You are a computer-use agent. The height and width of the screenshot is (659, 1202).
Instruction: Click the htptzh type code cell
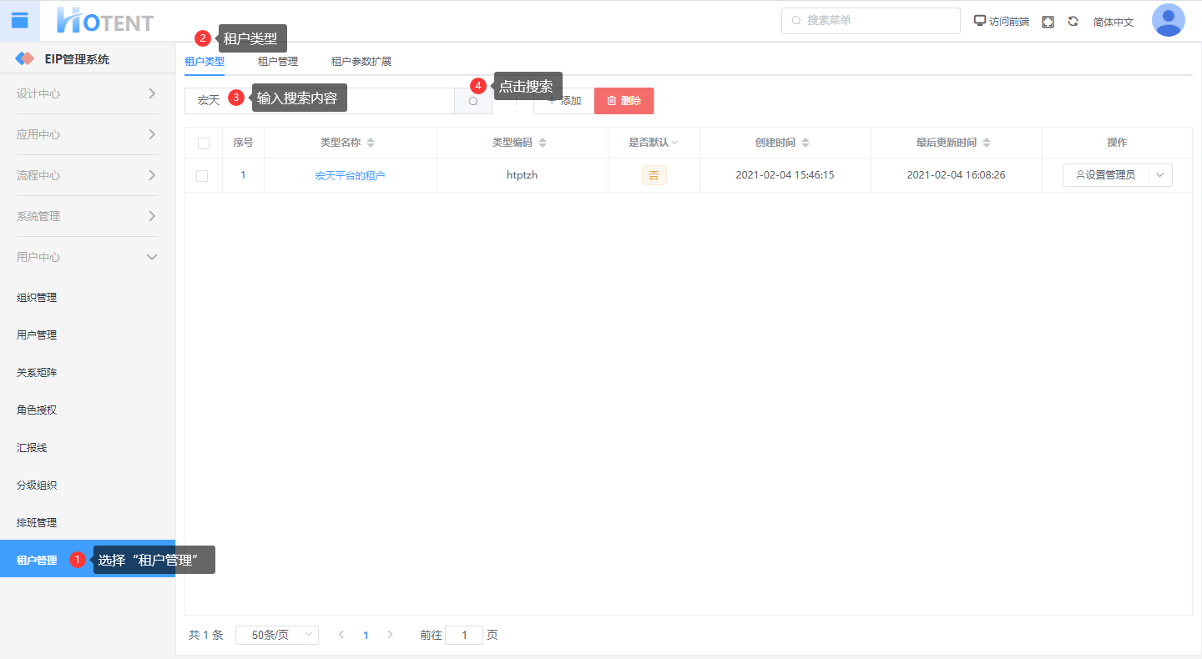tap(523, 175)
